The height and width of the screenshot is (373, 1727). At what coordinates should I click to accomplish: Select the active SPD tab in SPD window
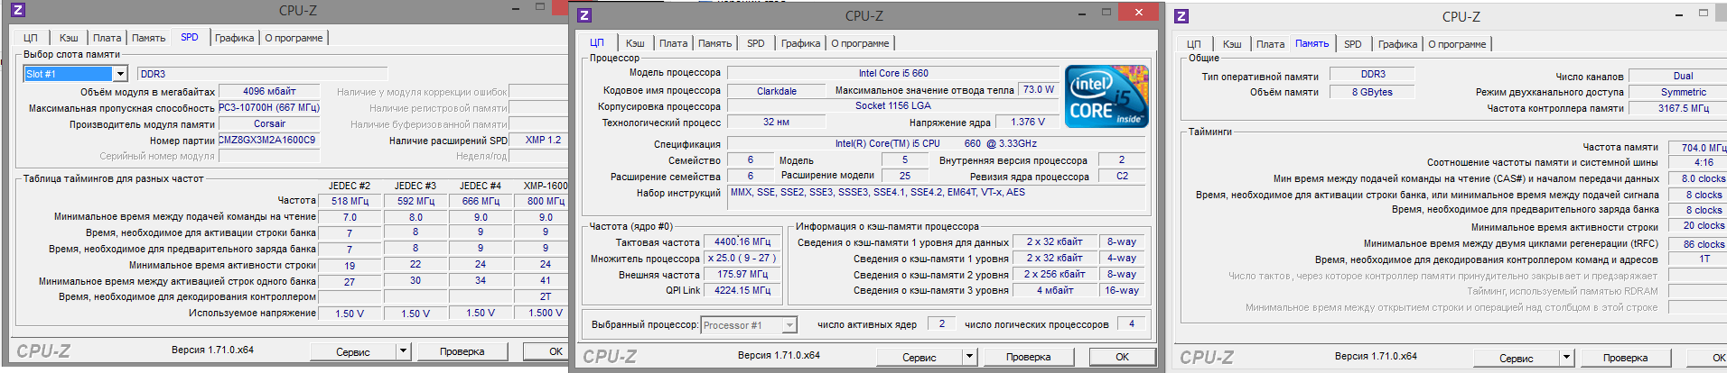tap(190, 37)
